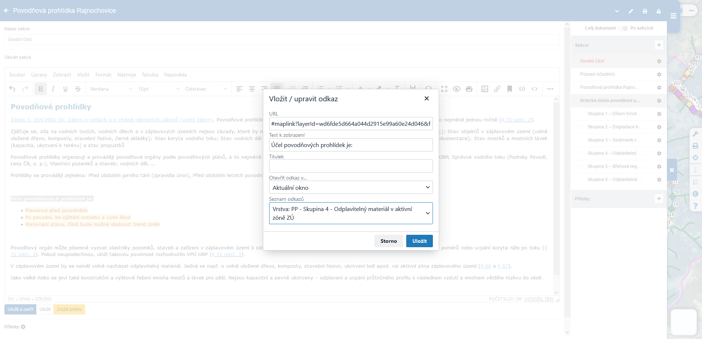
Task: Click the gear icon next to Úvodní část
Action: click(659, 61)
